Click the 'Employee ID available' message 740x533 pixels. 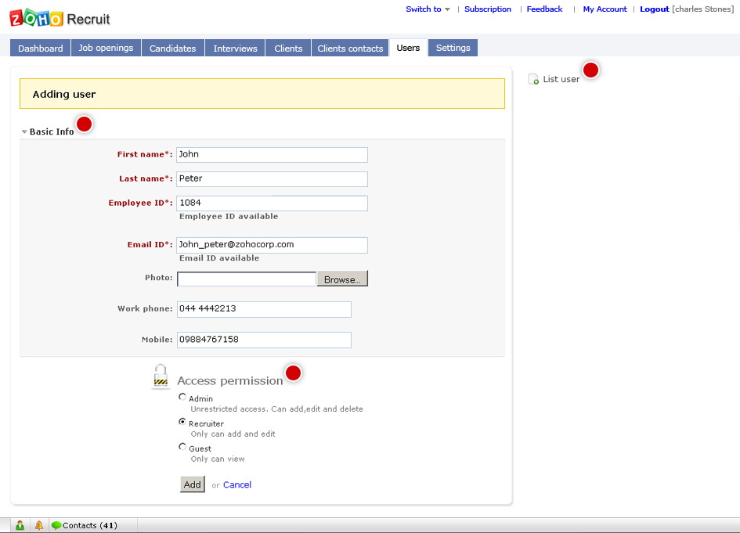coord(229,217)
